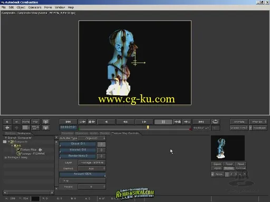Viewport: 270px width, 202px height.
Task: Toggle the Show checkbox under the preview
Action: tap(213, 174)
